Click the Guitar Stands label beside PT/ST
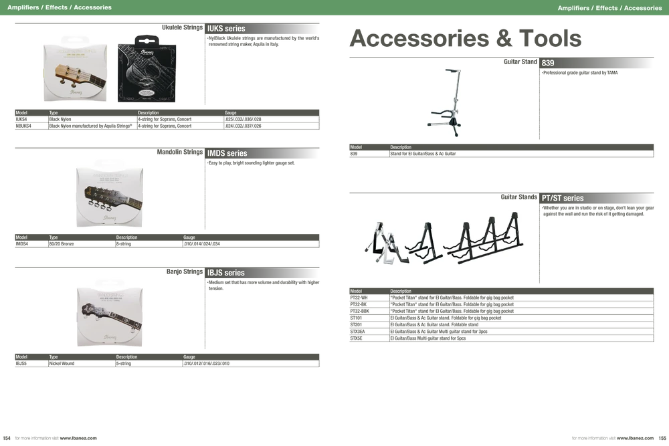 [x=519, y=197]
